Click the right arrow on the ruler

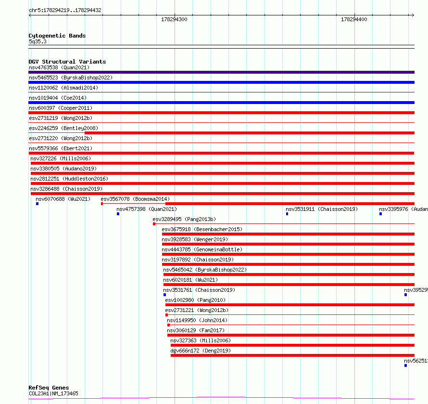[x=413, y=15]
